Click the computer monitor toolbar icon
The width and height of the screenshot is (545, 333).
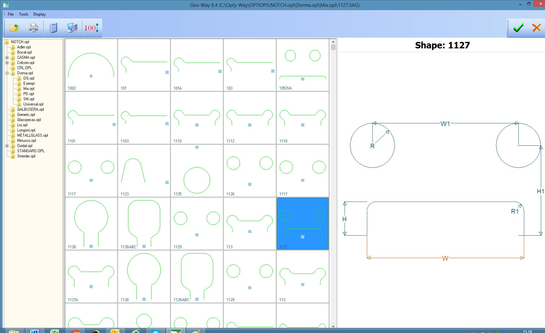(72, 28)
